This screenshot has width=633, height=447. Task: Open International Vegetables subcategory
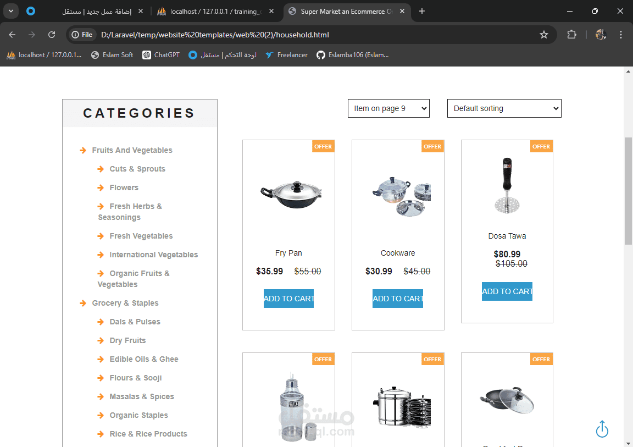tap(153, 255)
